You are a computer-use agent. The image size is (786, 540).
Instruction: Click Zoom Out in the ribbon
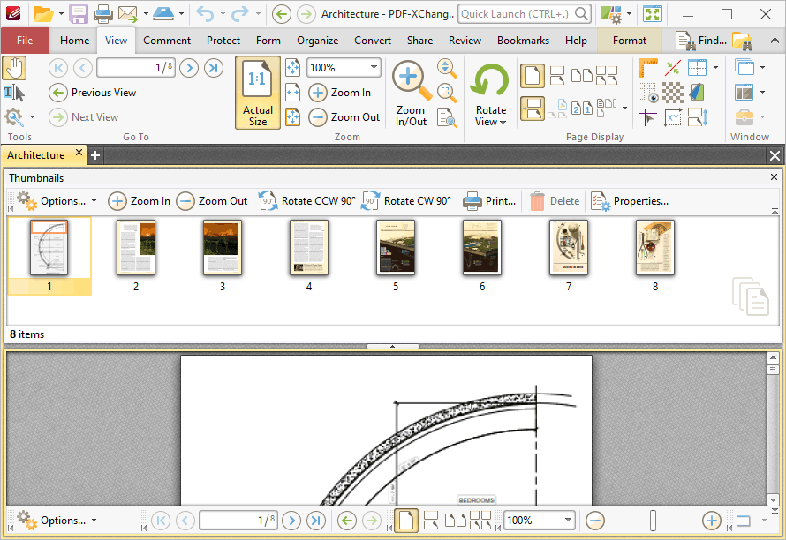tap(345, 117)
